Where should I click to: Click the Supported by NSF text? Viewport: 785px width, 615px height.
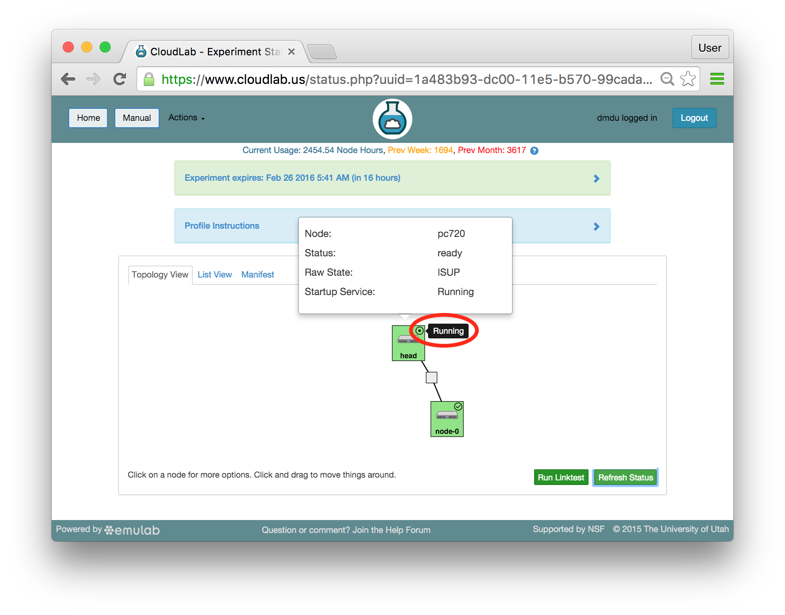tap(568, 529)
